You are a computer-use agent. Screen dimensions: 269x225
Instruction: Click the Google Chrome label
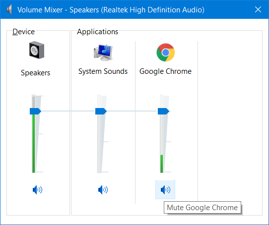165,71
